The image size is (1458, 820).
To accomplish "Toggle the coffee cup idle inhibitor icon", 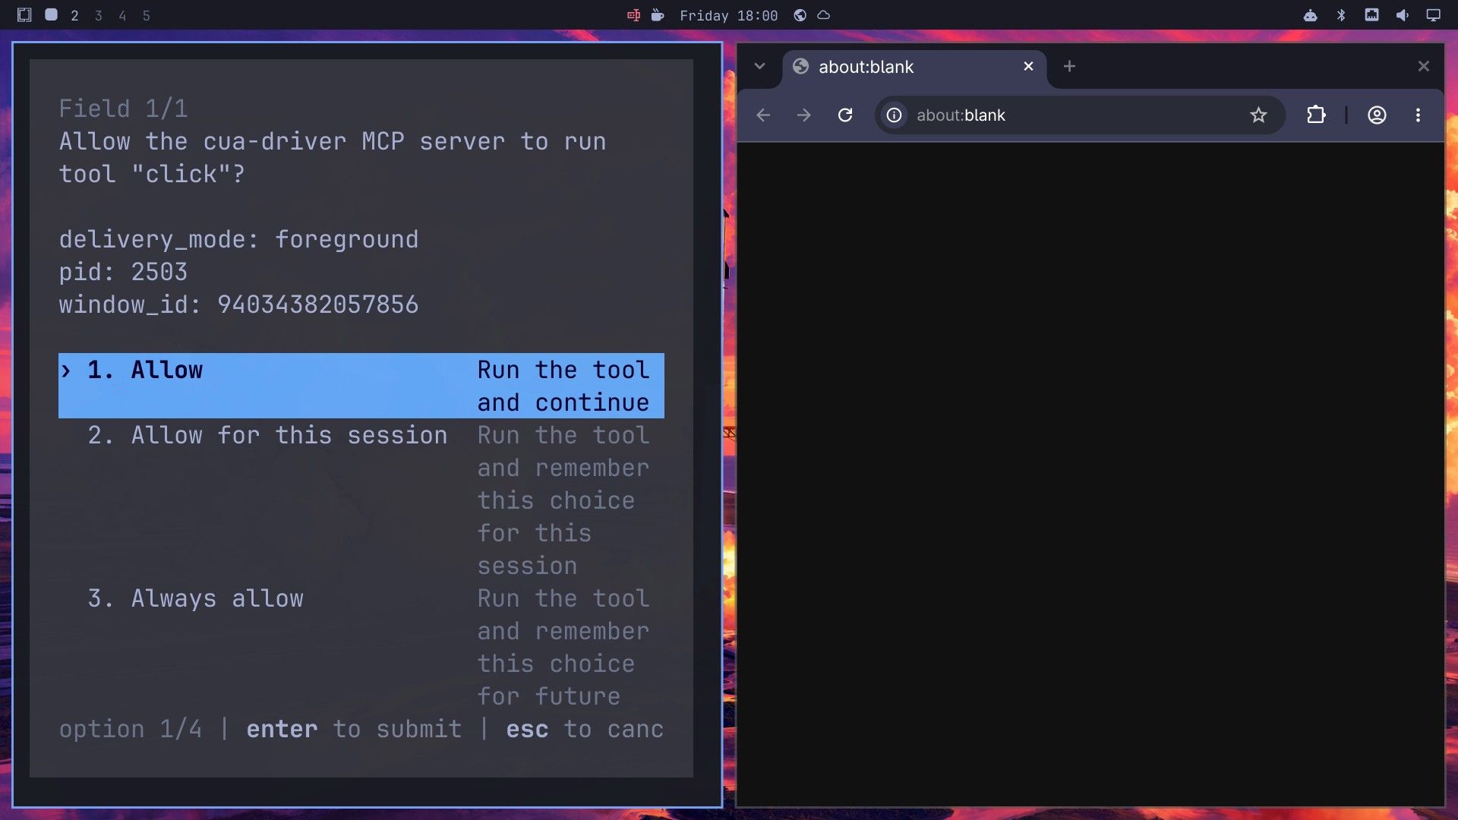I will 658,15.
